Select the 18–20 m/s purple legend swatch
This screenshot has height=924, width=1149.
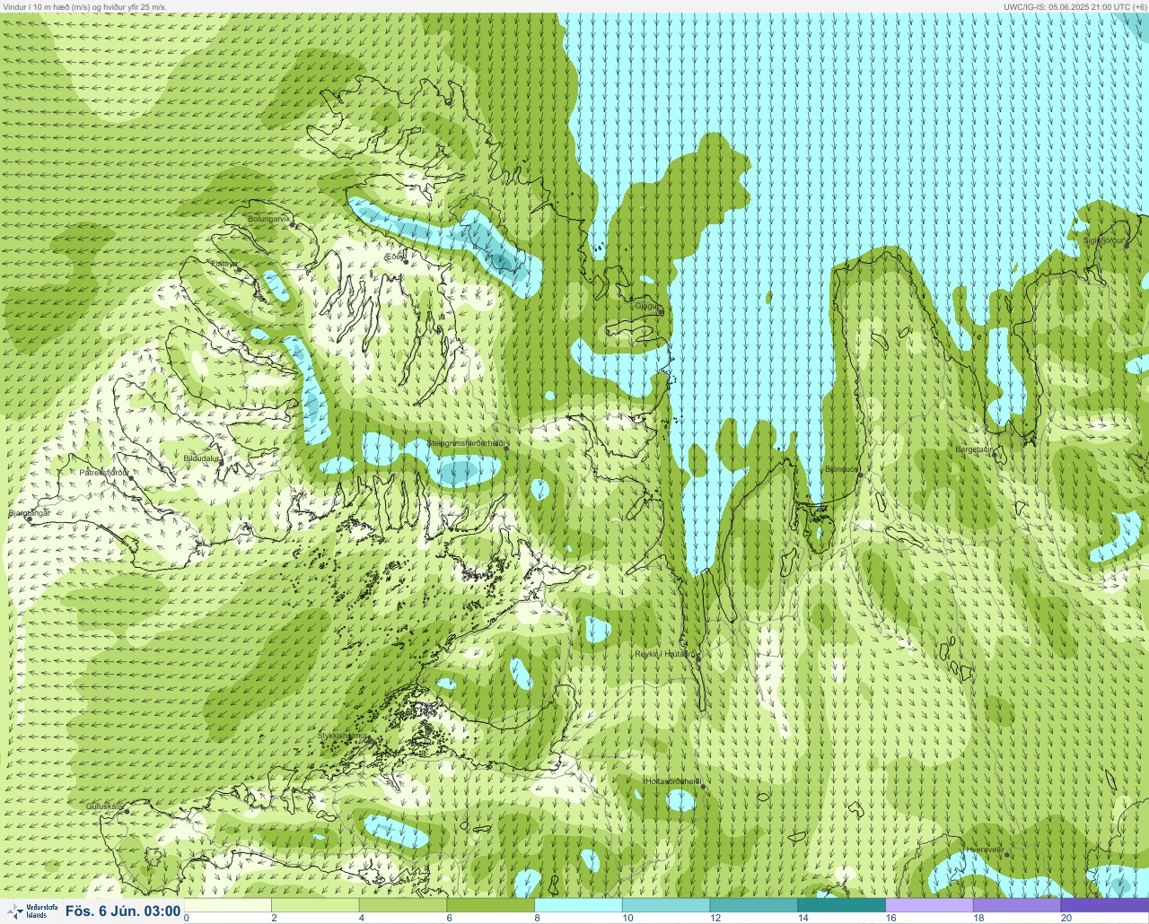pyautogui.click(x=1017, y=905)
